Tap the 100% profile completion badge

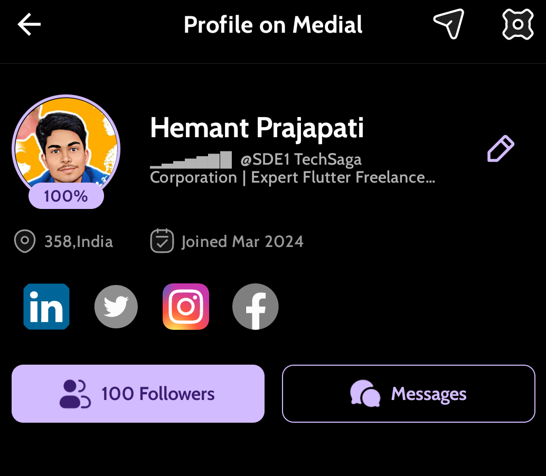[x=66, y=196]
